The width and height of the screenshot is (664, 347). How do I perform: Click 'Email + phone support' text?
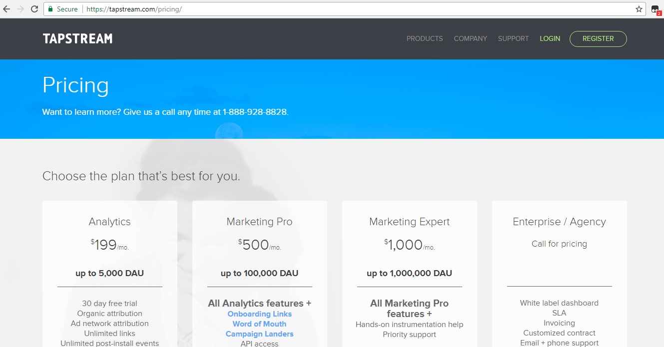pyautogui.click(x=559, y=343)
